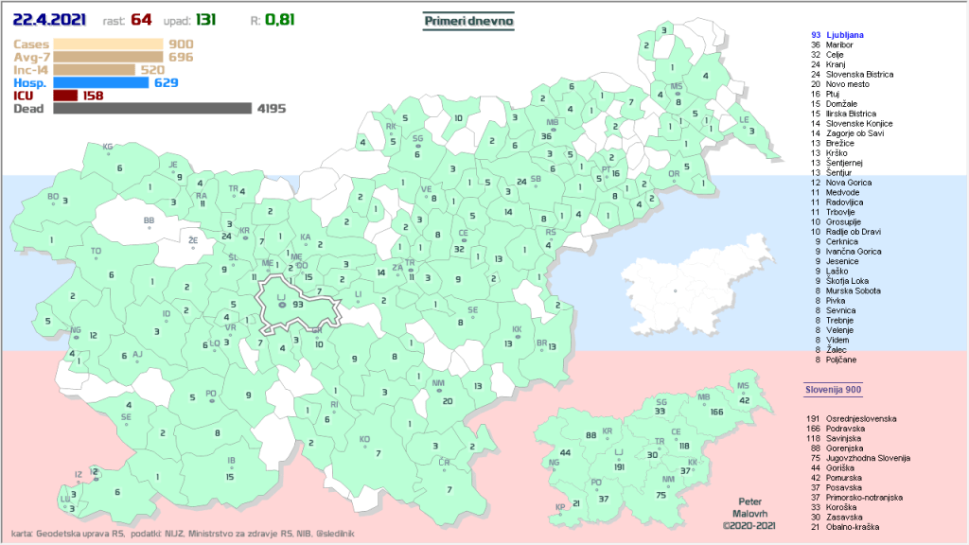Click the Maribor entry in the municipality list

pos(840,44)
